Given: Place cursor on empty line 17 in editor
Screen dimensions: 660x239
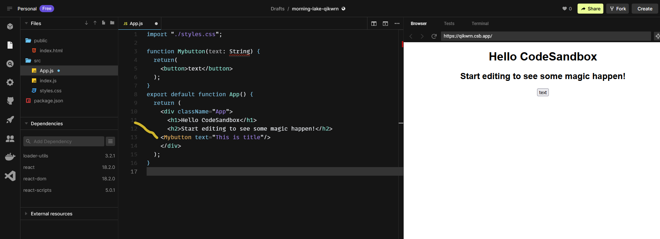Looking at the screenshot, I should tap(275, 171).
